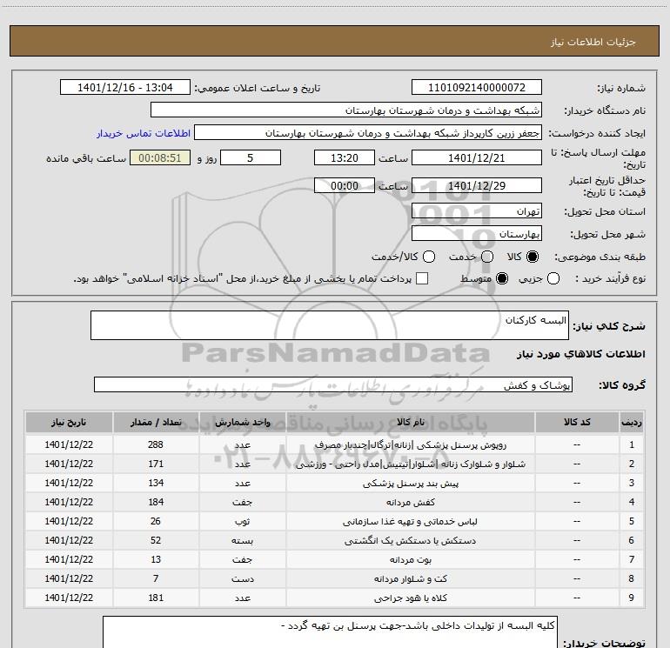Click quantity 52 in the دستکش row
The image size is (670, 648).
tap(156, 540)
